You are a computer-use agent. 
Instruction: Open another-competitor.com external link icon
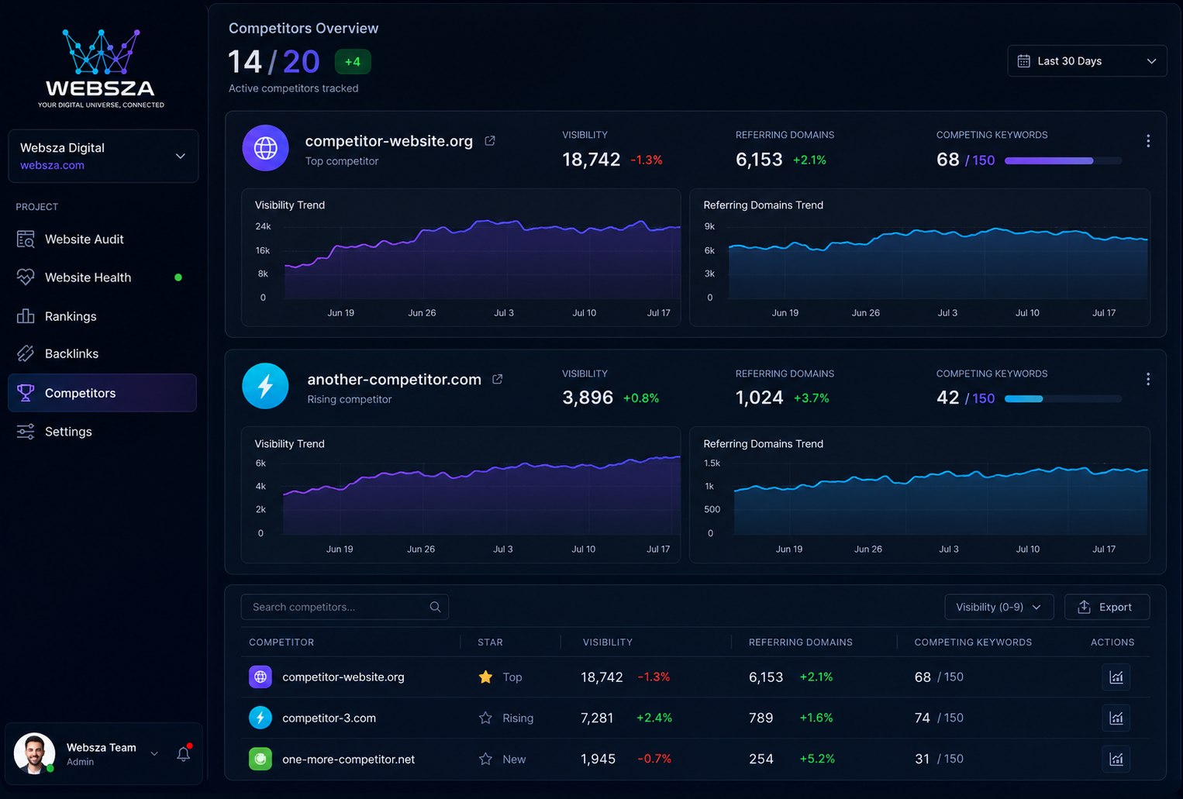[x=498, y=379]
